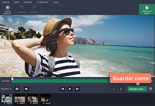Cut the clip with the scissors icon

[114, 89]
